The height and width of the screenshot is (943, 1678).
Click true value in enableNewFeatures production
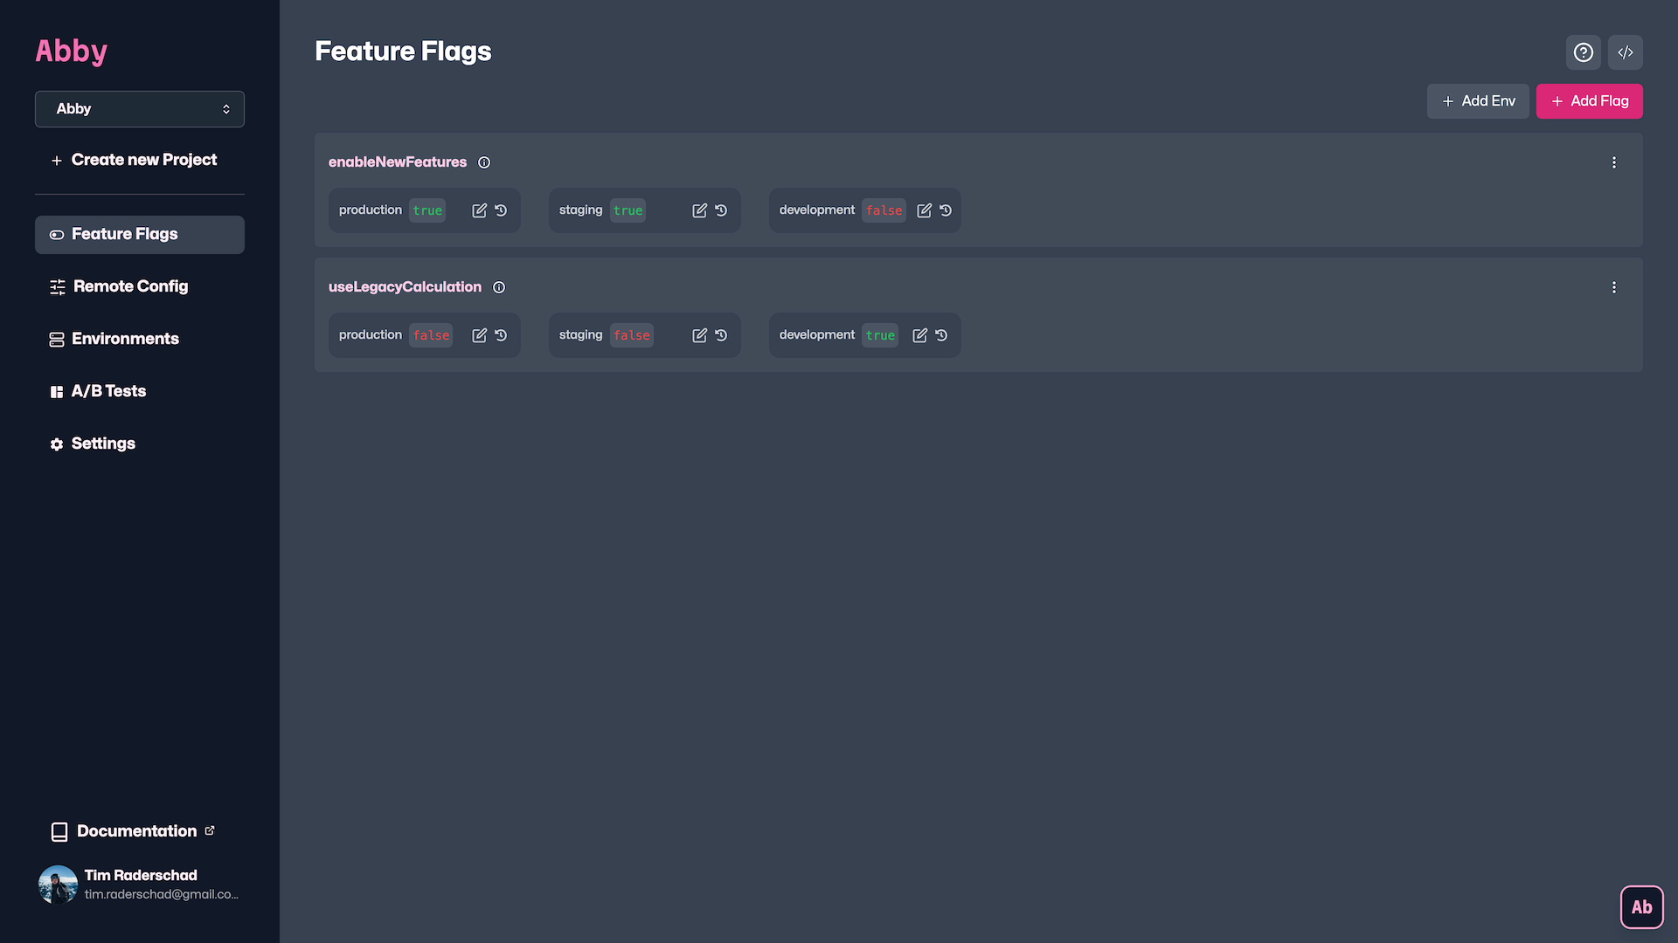pos(427,210)
